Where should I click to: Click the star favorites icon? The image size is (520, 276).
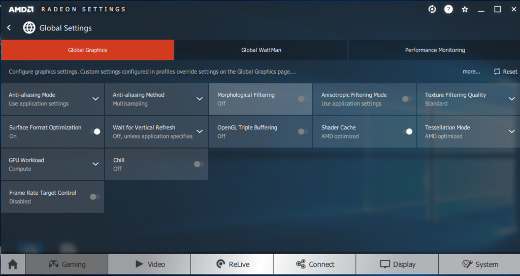465,9
